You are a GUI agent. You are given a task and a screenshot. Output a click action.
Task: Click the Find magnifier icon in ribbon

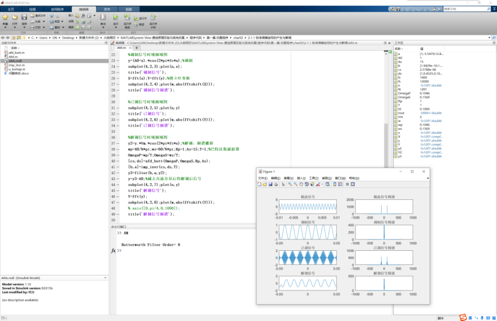pyautogui.click(x=52, y=27)
